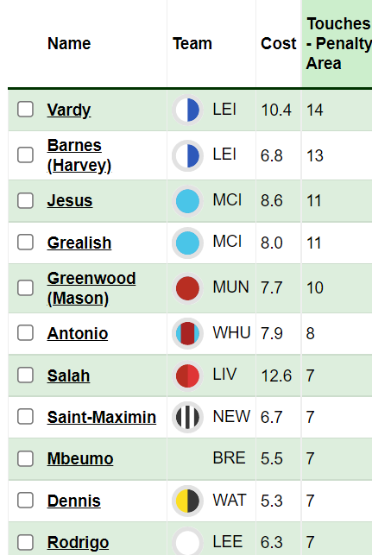Click the Team column header
The image size is (372, 555).
(x=192, y=43)
